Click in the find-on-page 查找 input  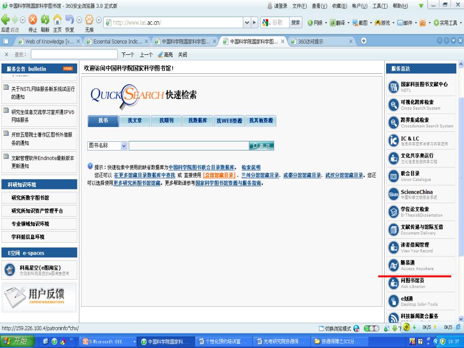point(74,54)
